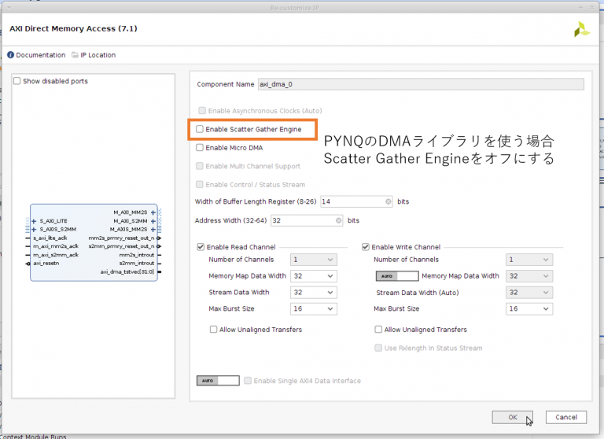604x439 pixels.
Task: Toggle the Memory Map Data Width auto switch
Action: click(396, 276)
